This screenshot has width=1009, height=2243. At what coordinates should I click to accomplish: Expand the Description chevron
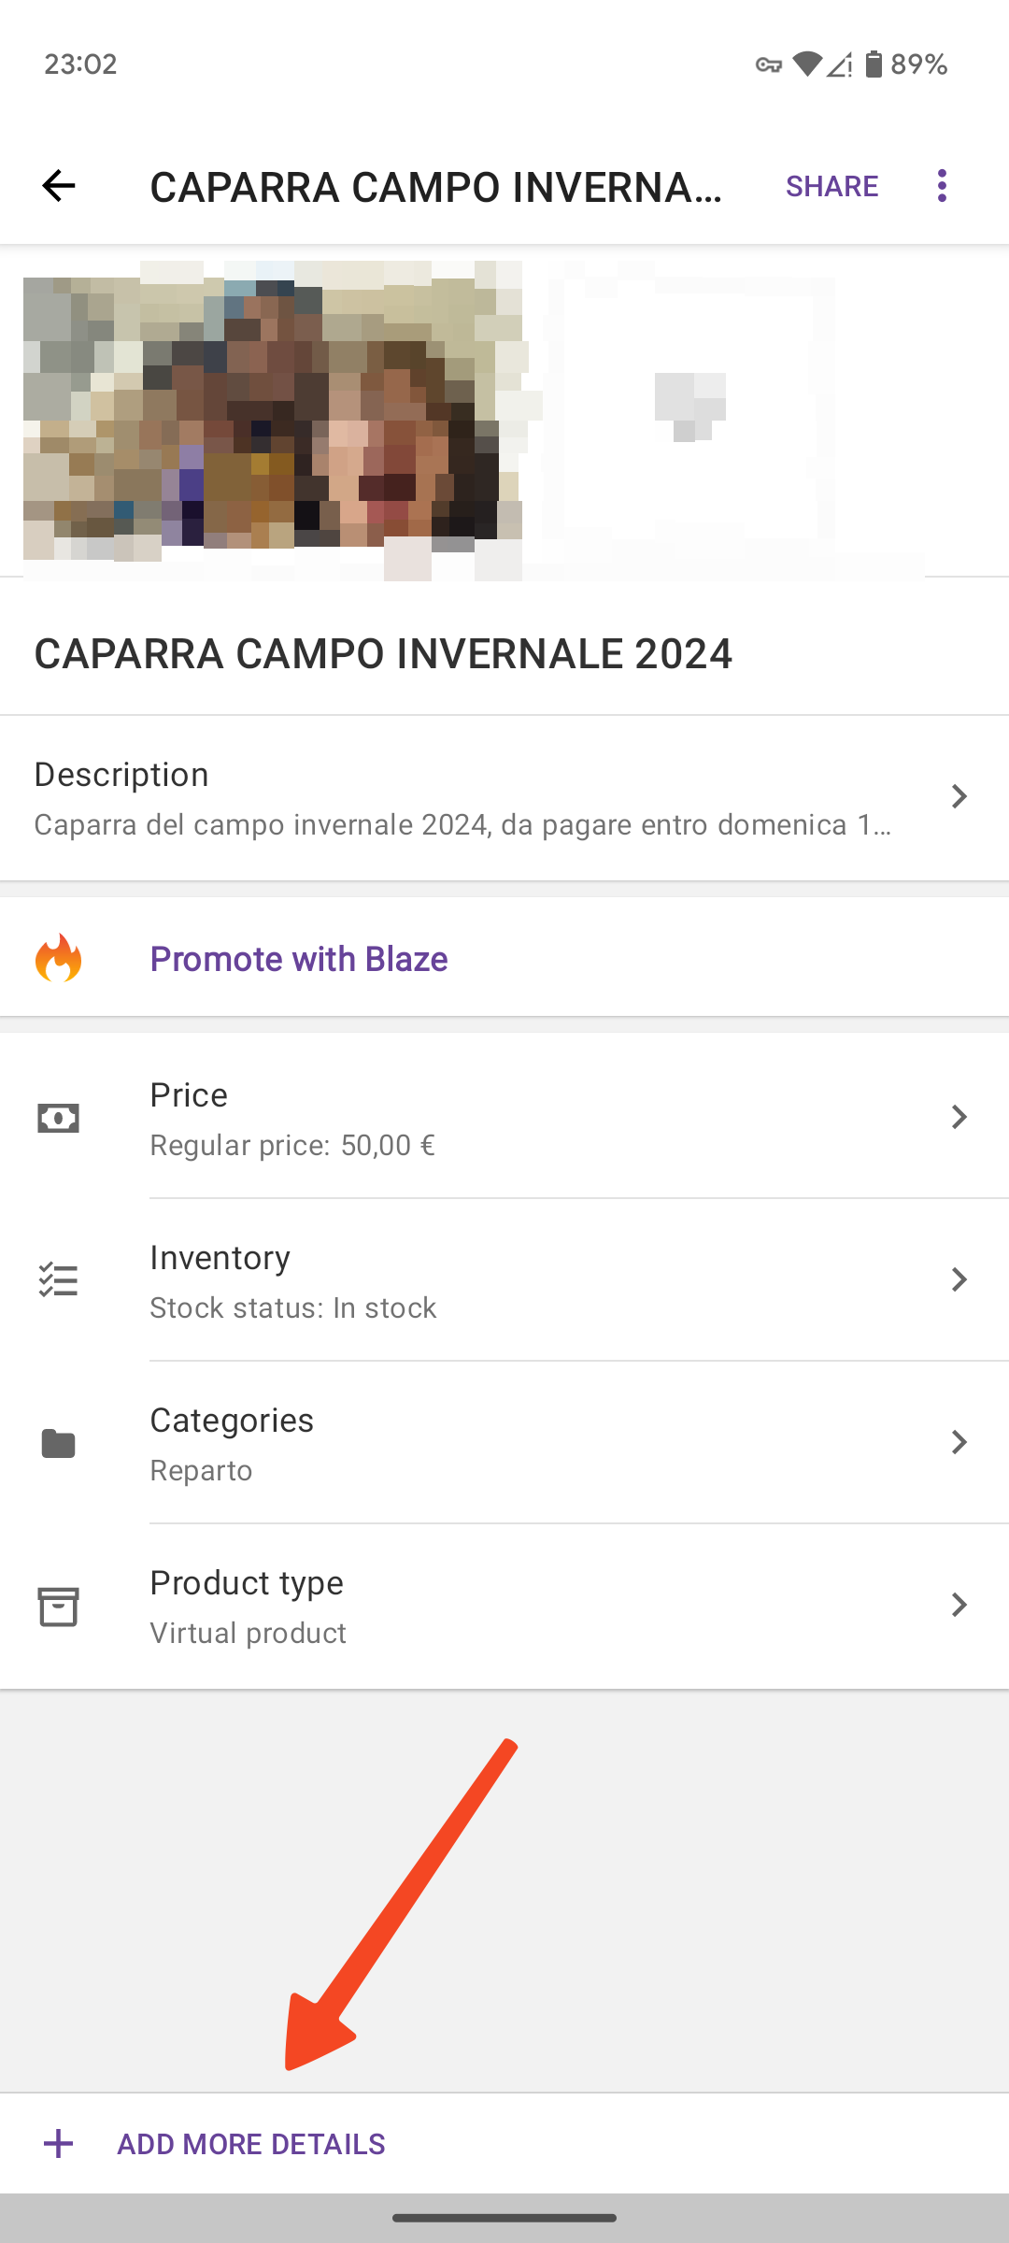click(x=959, y=796)
